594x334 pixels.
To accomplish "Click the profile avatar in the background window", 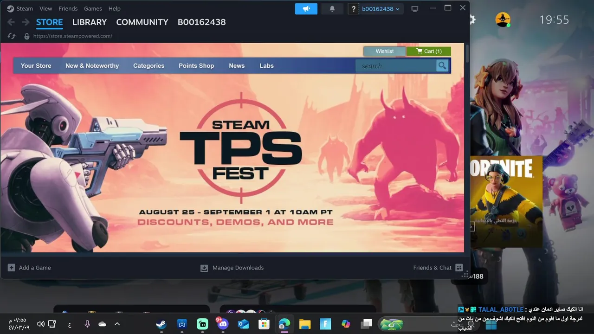I will [503, 19].
